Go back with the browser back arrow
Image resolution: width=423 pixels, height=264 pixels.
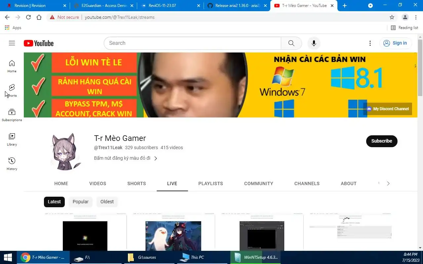click(x=7, y=17)
